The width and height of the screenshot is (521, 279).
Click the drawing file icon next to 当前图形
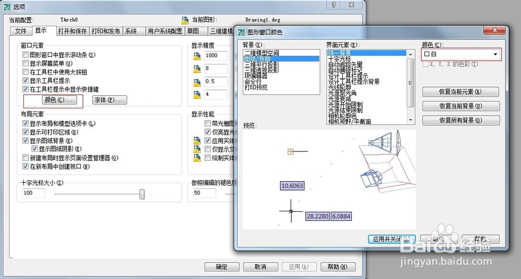click(185, 20)
